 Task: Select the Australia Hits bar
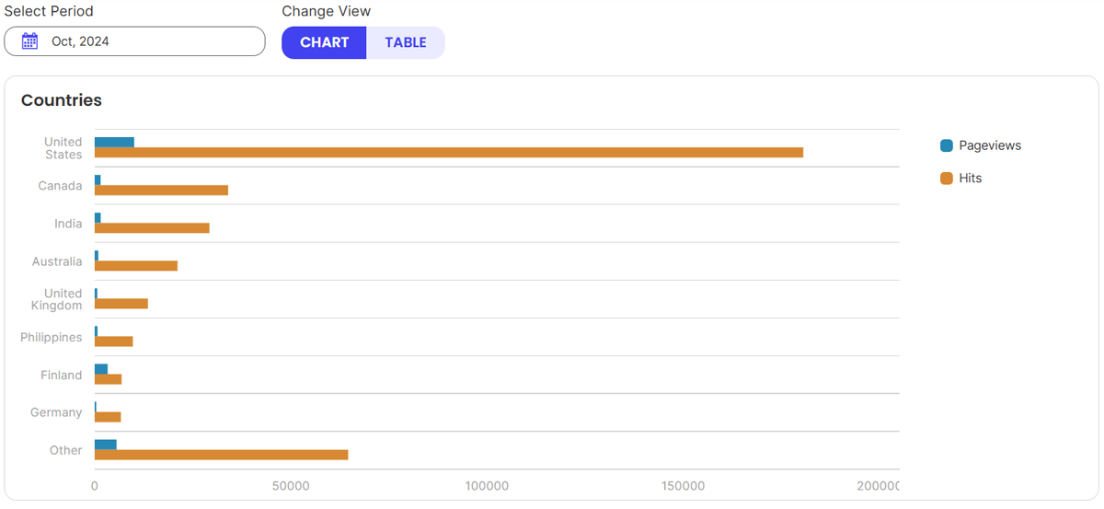[136, 266]
